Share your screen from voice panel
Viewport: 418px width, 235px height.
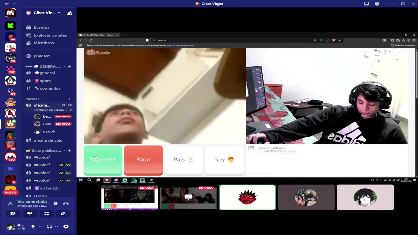[30, 213]
